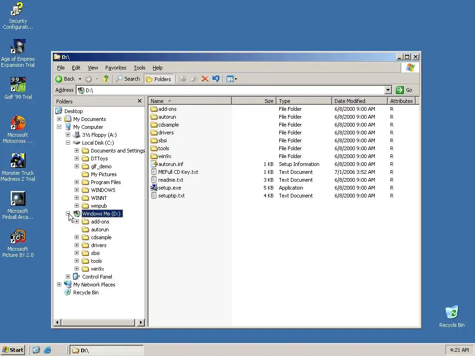Click the folder tree scroll right arrow

(141, 323)
